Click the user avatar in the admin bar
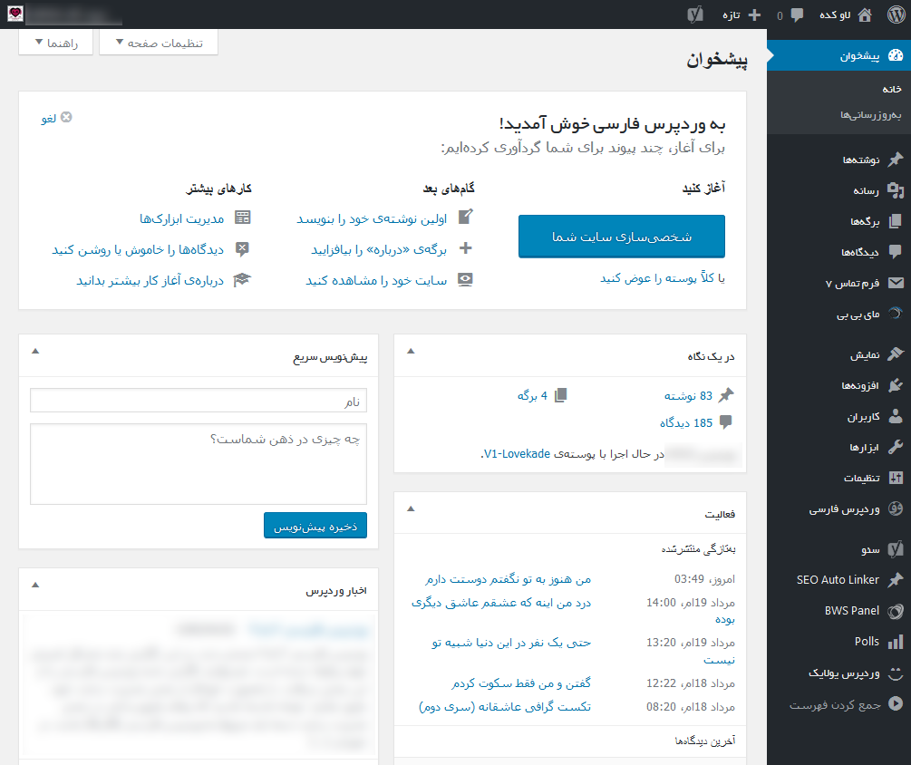The width and height of the screenshot is (911, 765). tap(15, 14)
